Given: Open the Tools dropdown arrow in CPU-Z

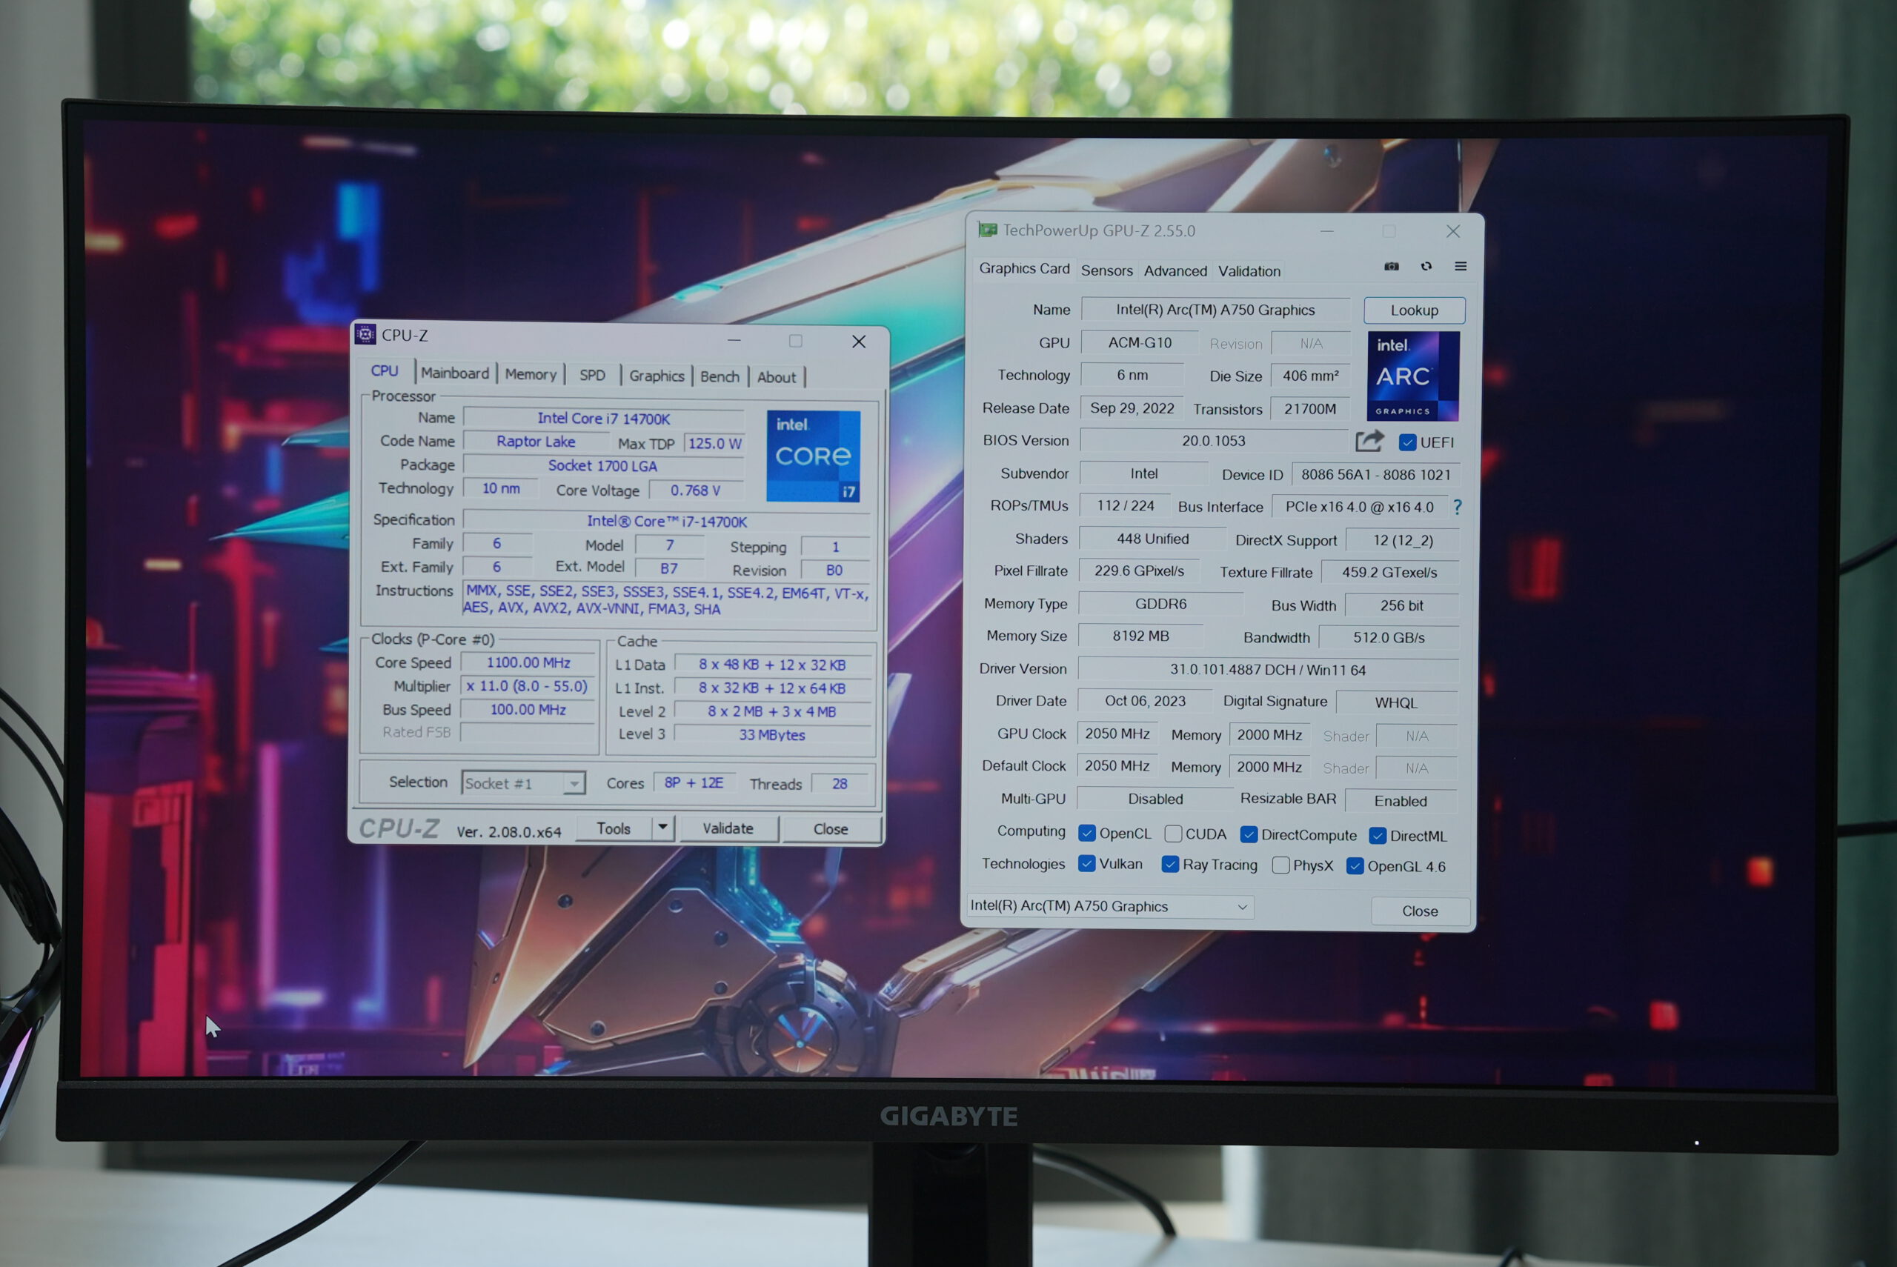Looking at the screenshot, I should coord(662,828).
